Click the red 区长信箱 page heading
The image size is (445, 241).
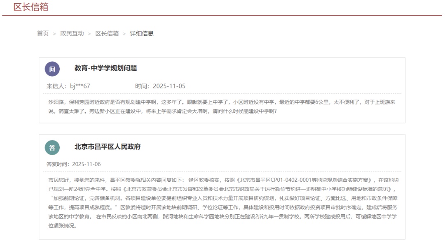pyautogui.click(x=30, y=7)
